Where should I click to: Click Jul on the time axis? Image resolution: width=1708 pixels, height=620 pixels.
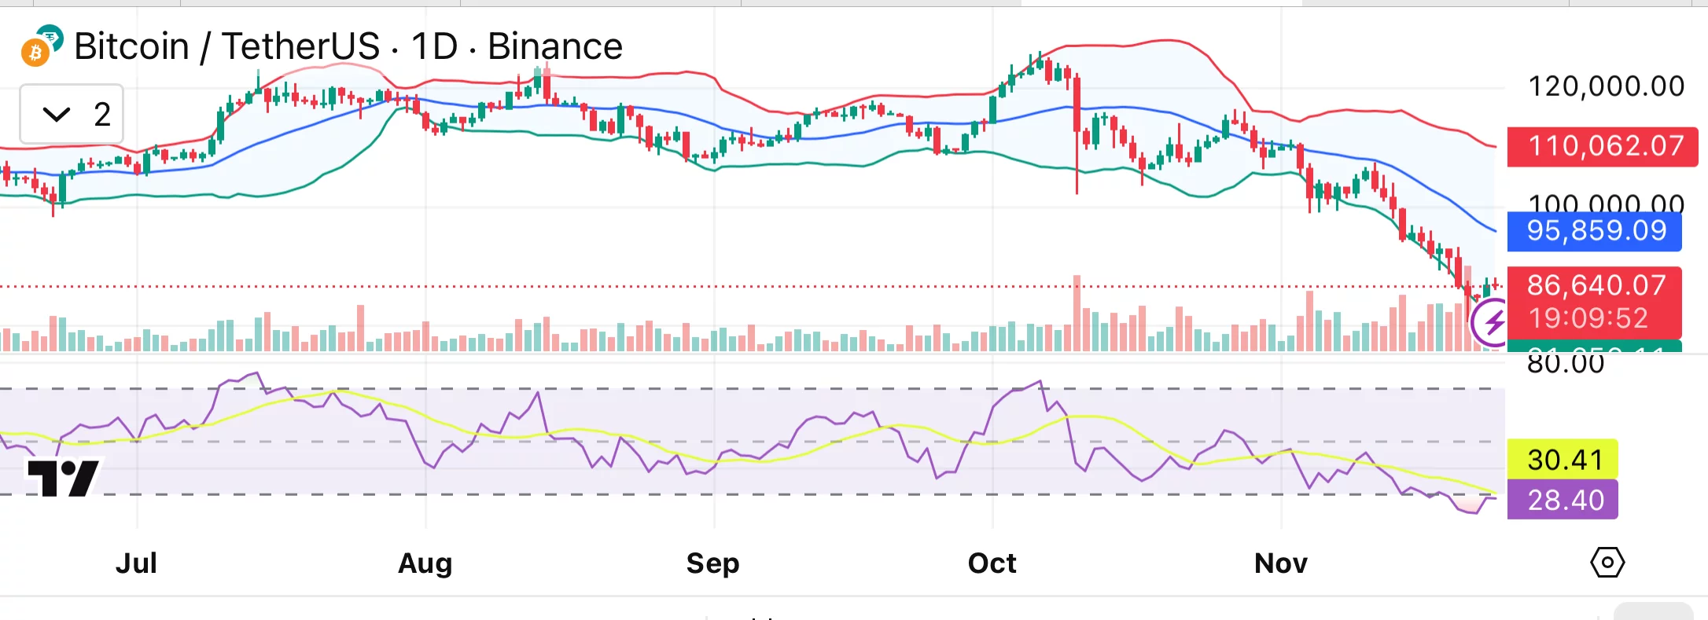[137, 563]
